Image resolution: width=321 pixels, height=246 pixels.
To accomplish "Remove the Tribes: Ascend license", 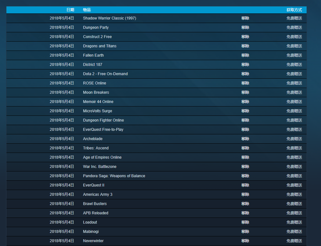I will tap(245, 148).
